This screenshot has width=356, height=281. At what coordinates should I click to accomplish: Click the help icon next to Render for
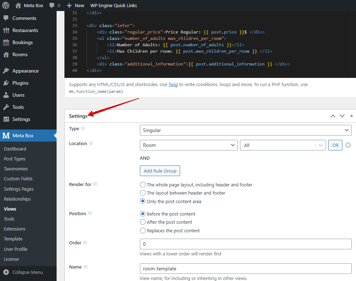[95, 184]
